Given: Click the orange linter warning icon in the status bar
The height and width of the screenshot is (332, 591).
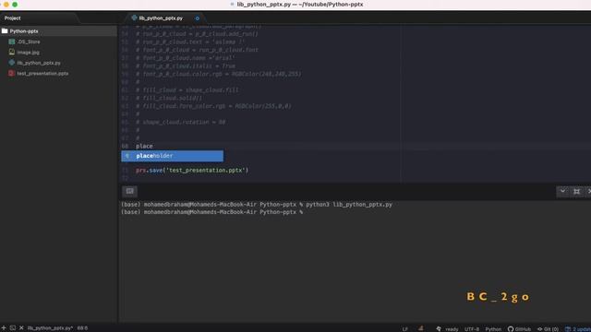Looking at the screenshot, I should click(421, 328).
